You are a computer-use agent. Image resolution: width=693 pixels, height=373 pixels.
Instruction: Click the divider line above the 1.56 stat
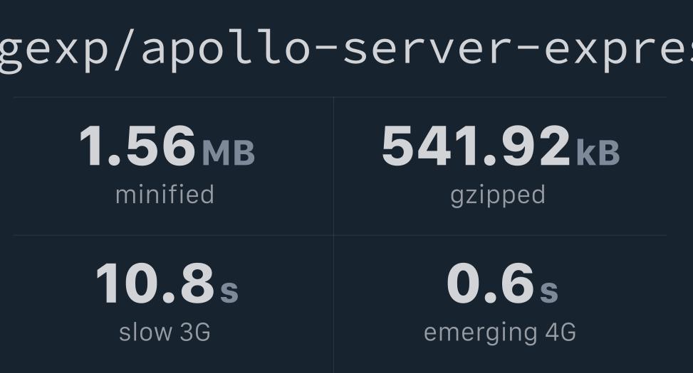[x=171, y=97]
